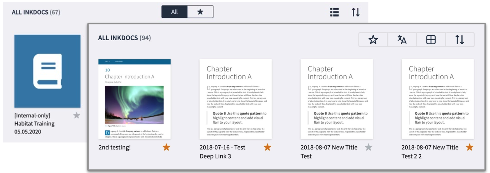The image size is (490, 173).
Task: Select the All filter tab
Action: click(x=175, y=12)
